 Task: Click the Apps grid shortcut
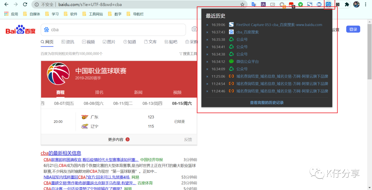pos(11,14)
